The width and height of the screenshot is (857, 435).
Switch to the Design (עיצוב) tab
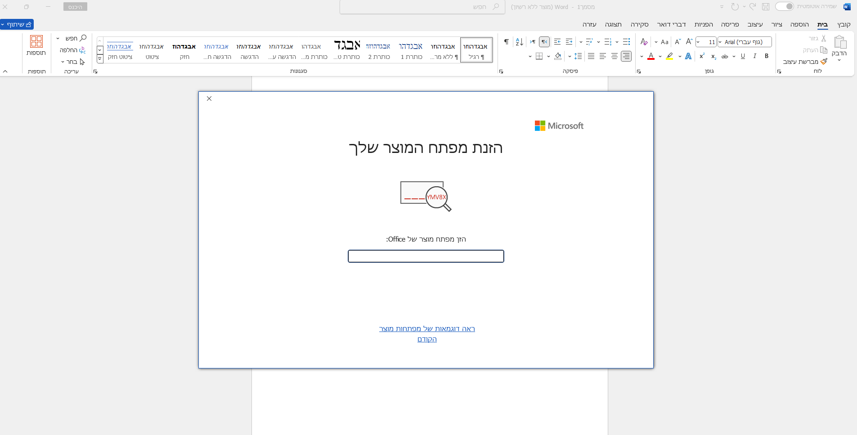pos(755,24)
